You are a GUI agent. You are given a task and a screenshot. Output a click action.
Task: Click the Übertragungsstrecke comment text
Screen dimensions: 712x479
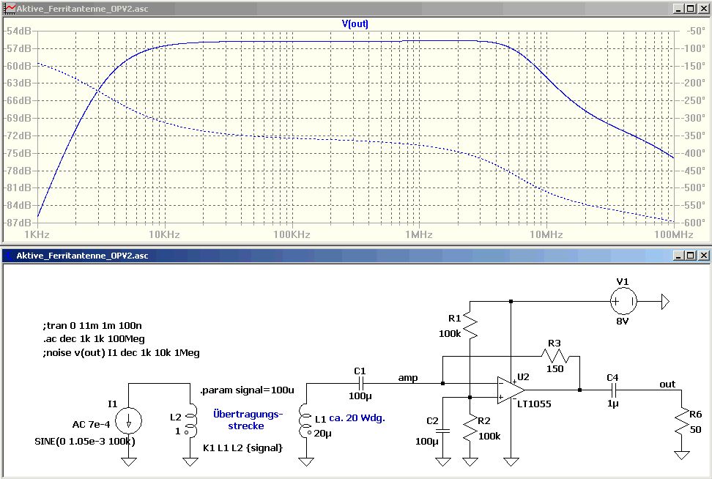248,420
